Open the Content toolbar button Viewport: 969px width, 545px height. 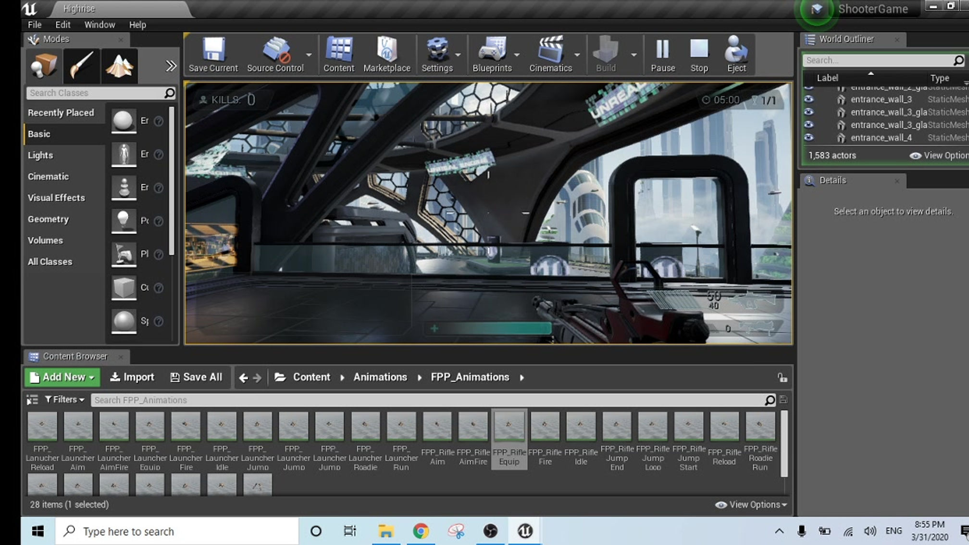tap(338, 54)
